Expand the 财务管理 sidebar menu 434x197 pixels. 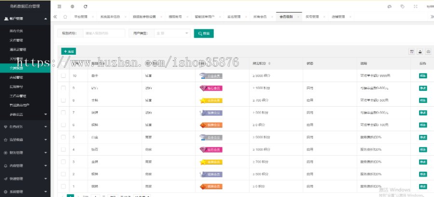click(25, 153)
